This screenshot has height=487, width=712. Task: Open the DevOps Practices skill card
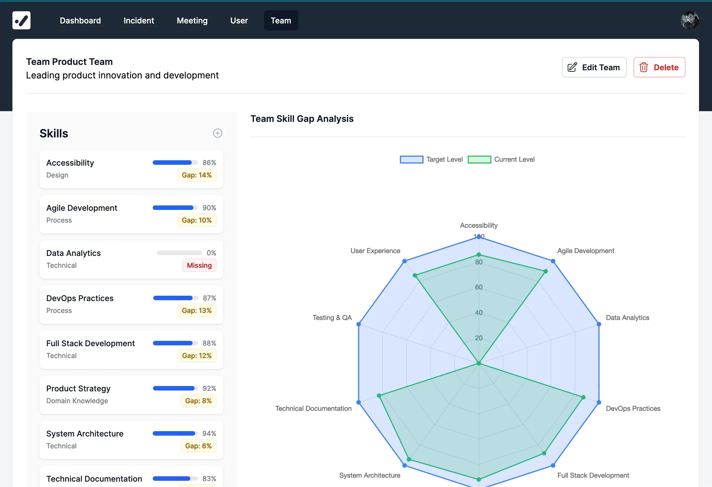(132, 304)
